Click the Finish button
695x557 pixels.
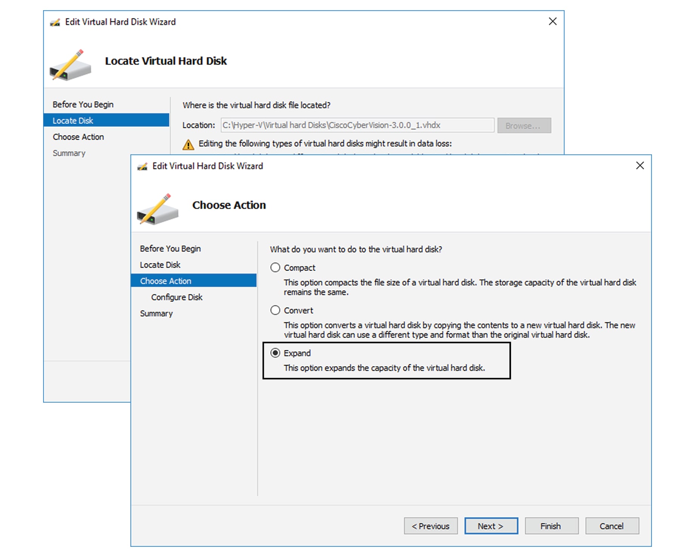(551, 526)
